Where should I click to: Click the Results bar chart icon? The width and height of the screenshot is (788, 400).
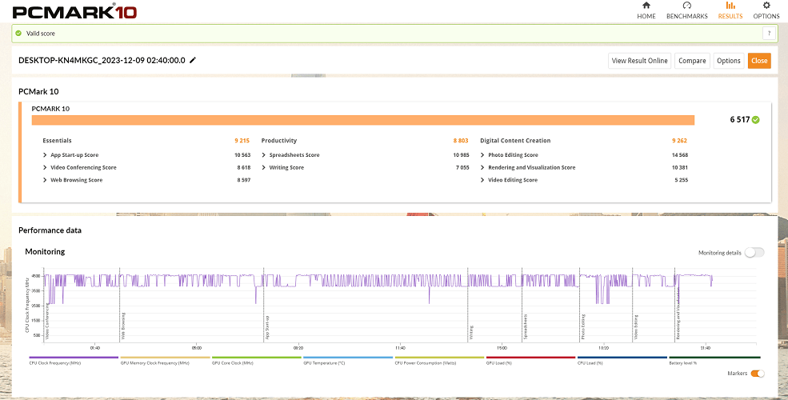point(730,6)
